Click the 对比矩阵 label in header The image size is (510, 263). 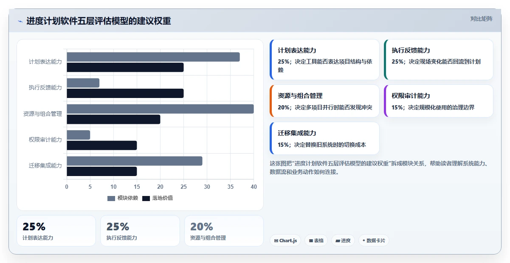(482, 19)
